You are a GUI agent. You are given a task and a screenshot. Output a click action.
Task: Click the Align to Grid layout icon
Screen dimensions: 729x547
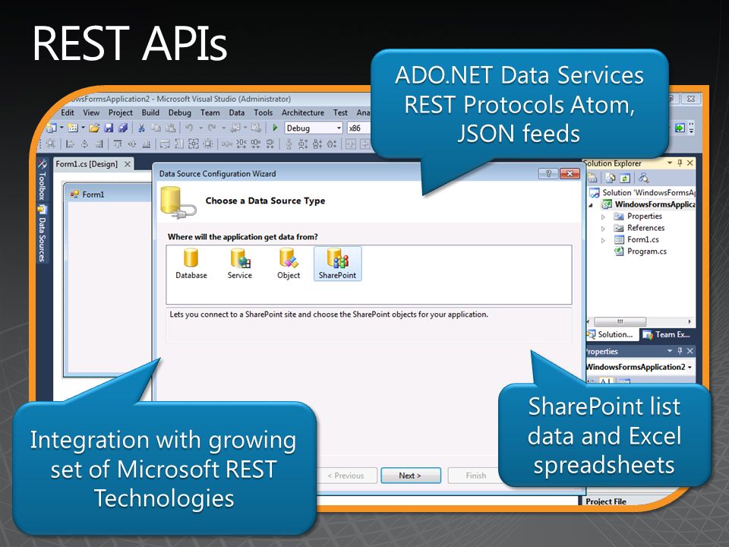[51, 144]
